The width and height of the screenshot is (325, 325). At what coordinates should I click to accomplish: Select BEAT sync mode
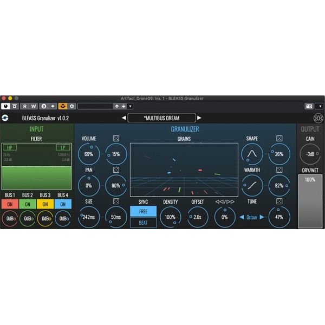click(x=143, y=223)
